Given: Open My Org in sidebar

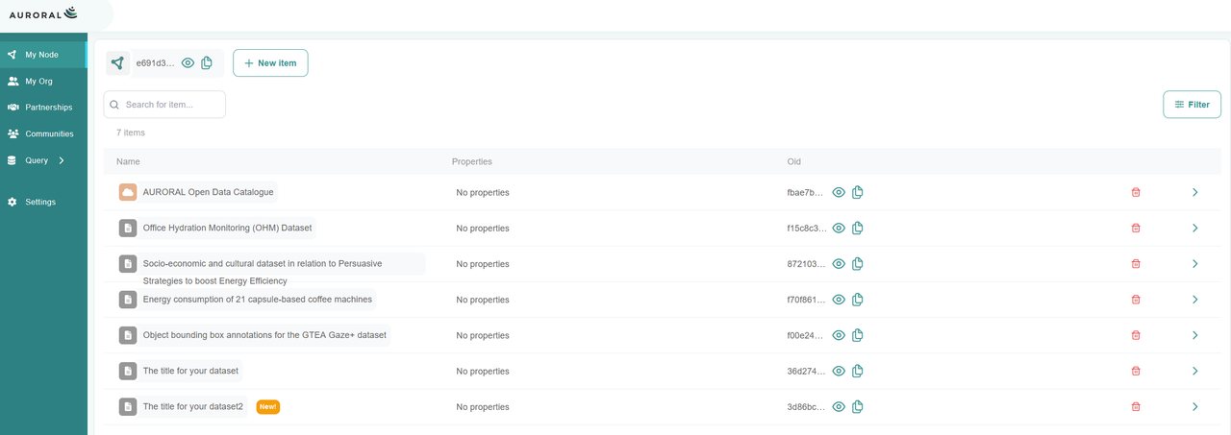Looking at the screenshot, I should 43,82.
